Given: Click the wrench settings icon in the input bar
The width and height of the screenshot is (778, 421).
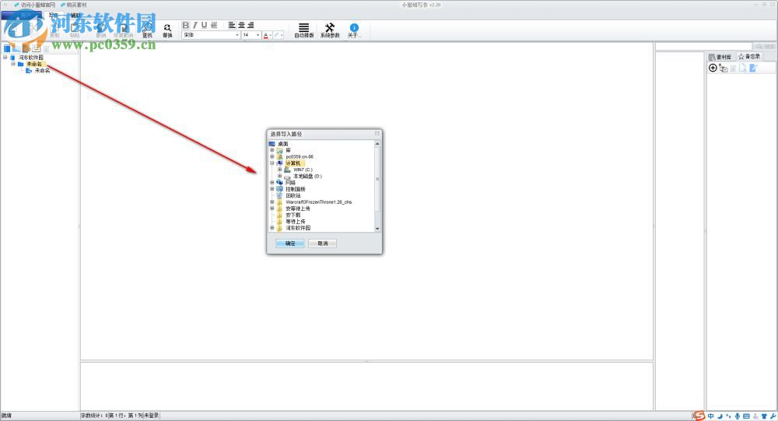Looking at the screenshot, I should pos(773,416).
